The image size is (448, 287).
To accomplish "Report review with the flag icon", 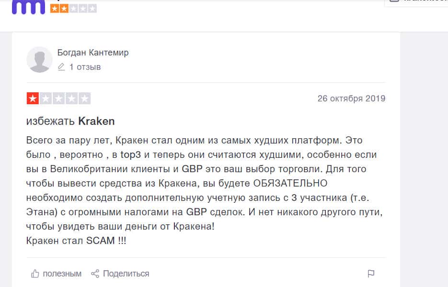I will point(371,274).
